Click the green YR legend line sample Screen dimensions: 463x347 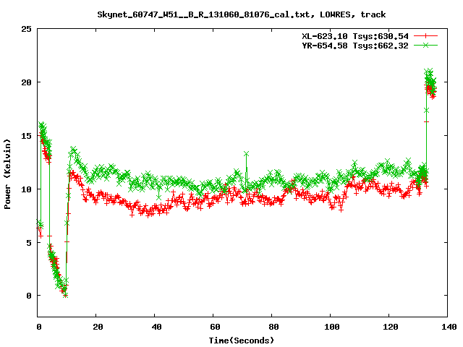coord(427,46)
